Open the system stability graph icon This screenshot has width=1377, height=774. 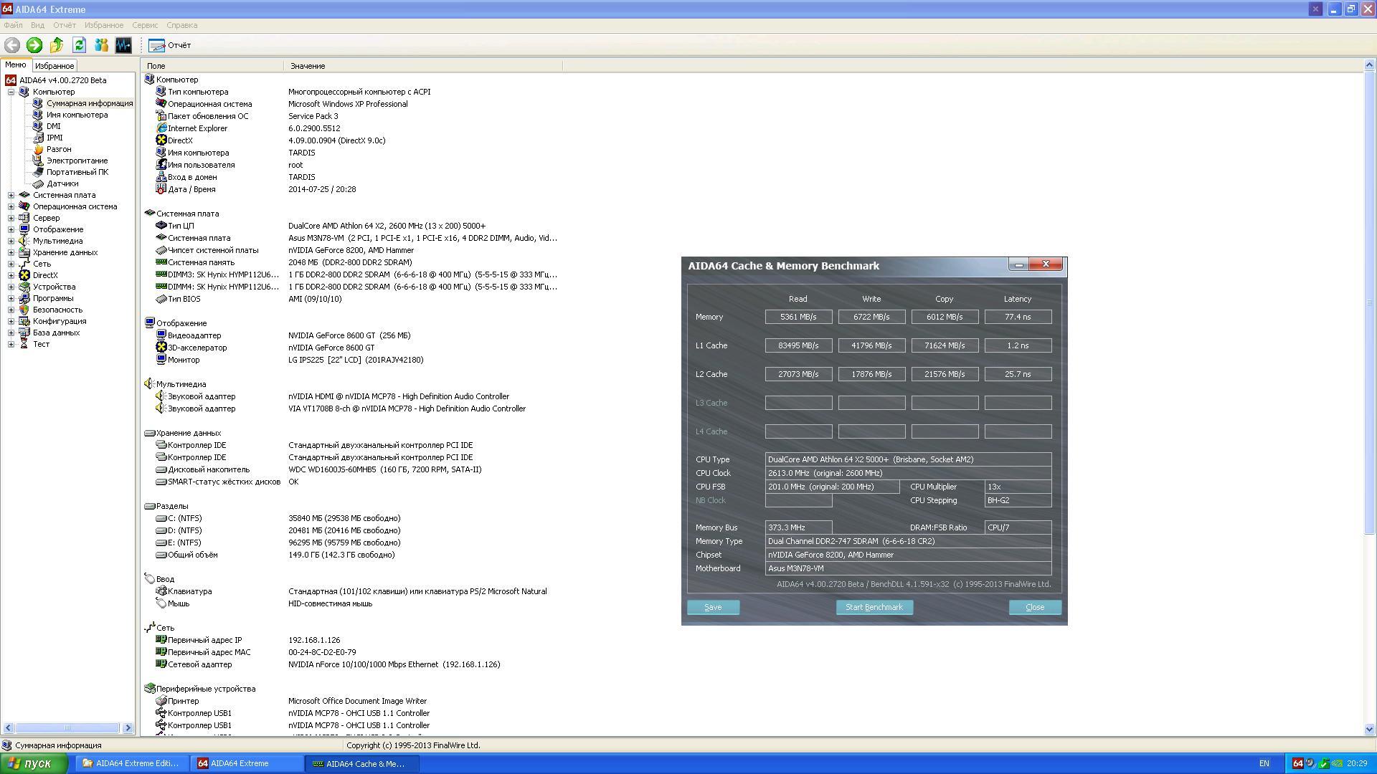123,45
